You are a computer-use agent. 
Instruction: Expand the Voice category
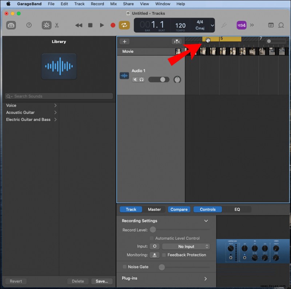pos(55,105)
